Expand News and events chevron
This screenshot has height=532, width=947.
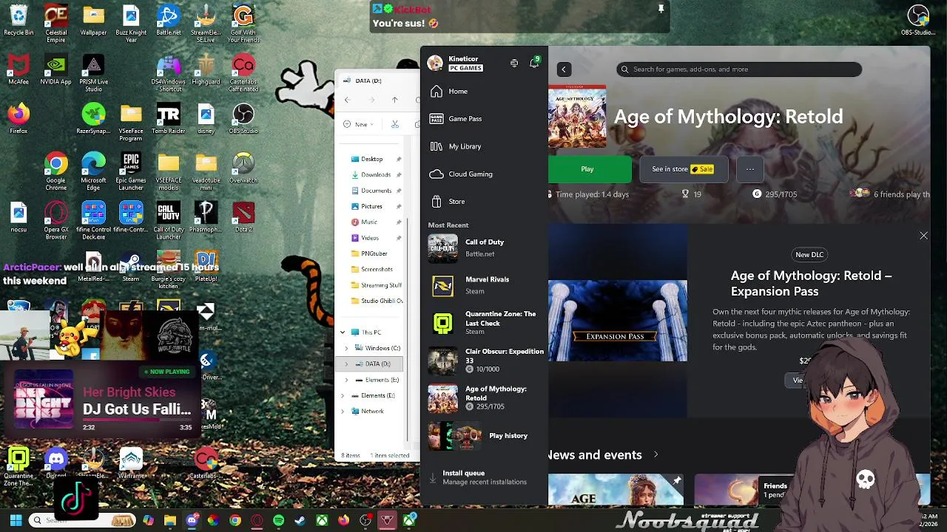click(x=656, y=455)
